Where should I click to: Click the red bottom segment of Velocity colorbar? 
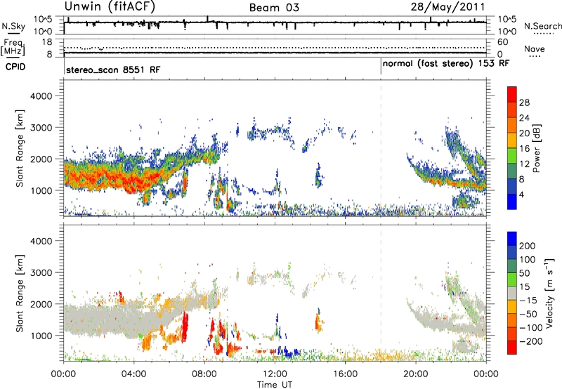(x=512, y=348)
